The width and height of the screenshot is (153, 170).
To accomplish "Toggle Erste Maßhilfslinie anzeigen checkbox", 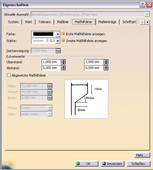I will (63, 34).
